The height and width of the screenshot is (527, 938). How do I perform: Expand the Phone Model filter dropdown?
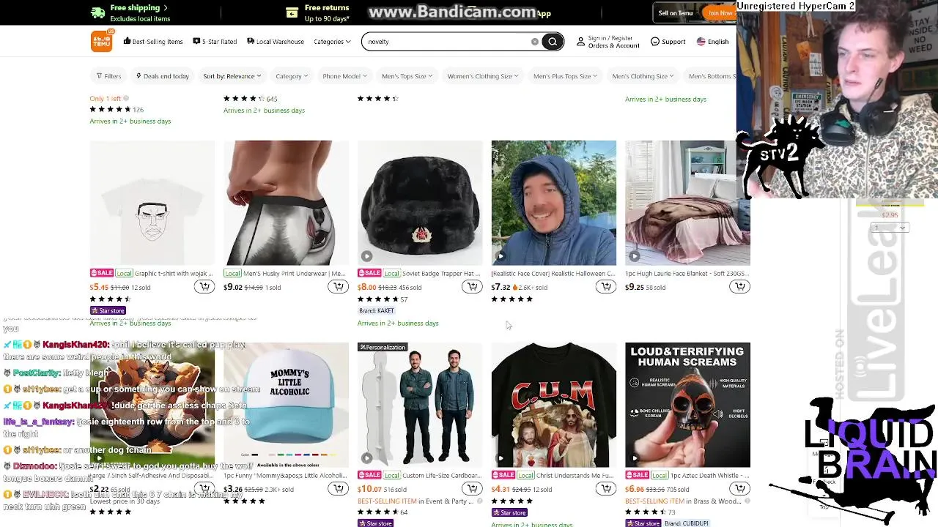344,76
